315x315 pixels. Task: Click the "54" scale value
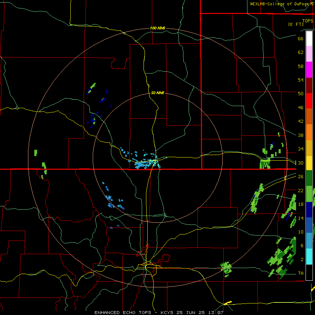pos(301,80)
